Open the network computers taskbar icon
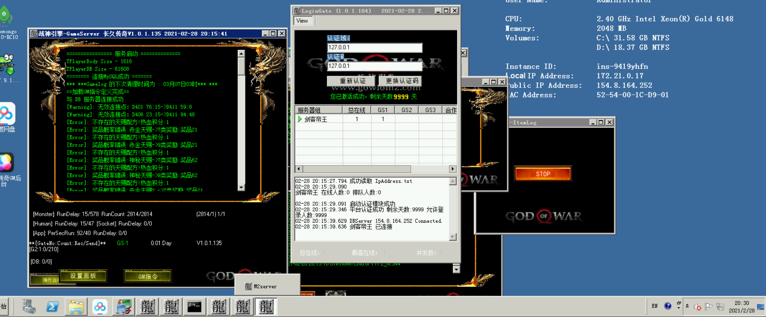 pos(123,307)
